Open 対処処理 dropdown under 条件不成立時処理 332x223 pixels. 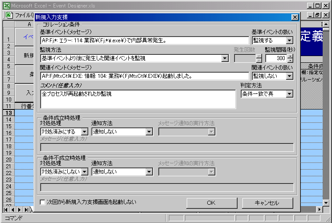85,171
